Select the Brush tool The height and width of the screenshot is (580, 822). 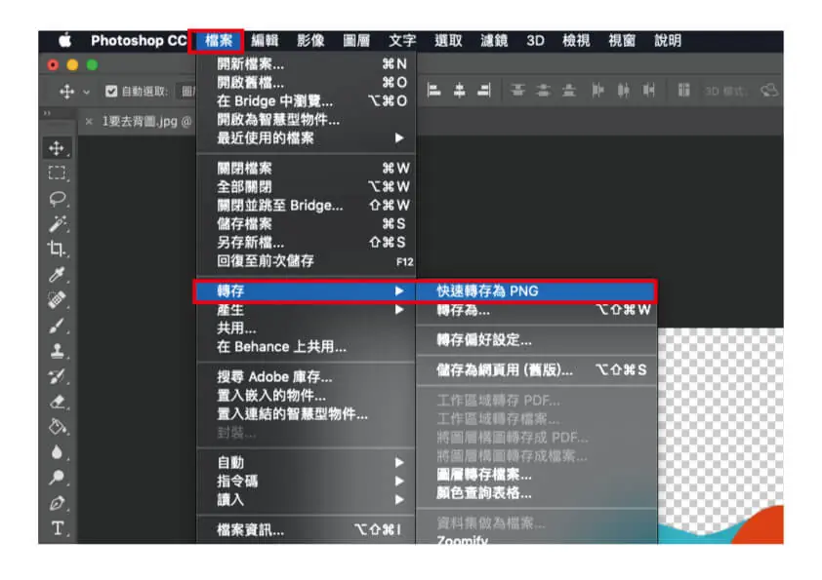click(57, 325)
